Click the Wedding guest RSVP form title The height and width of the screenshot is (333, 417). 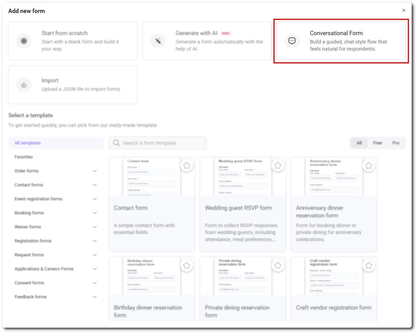(x=238, y=208)
